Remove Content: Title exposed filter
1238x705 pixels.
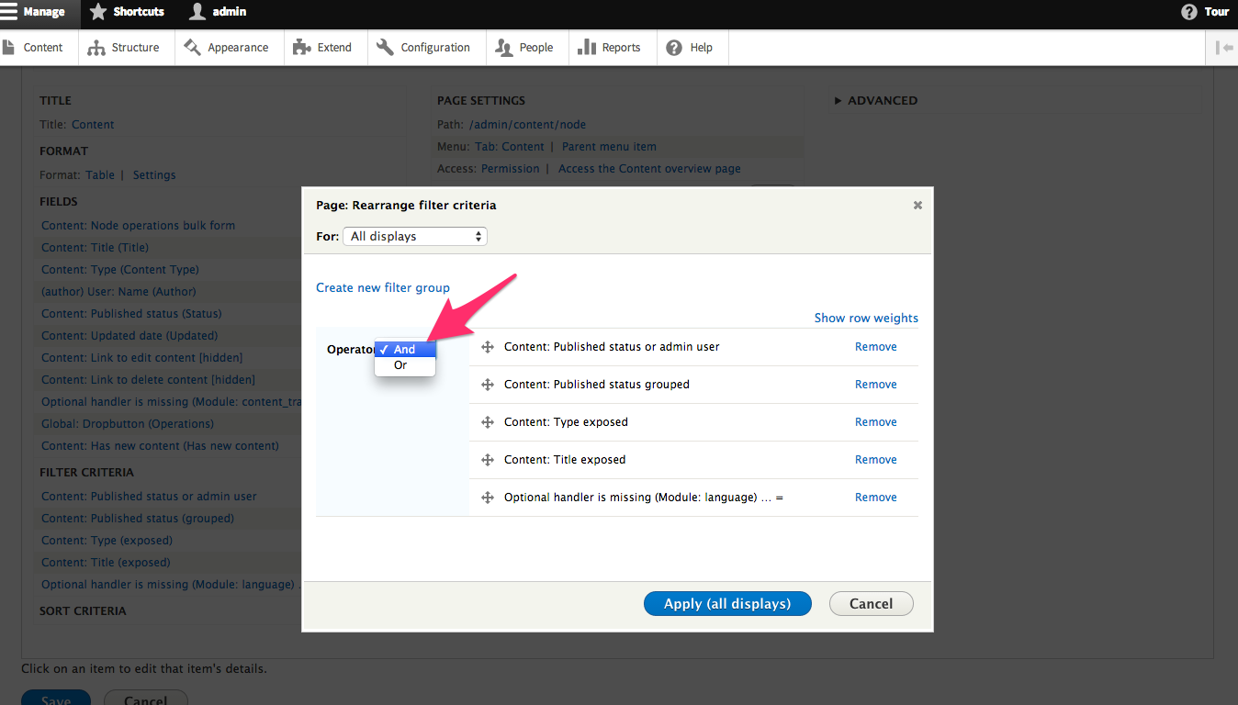pos(876,460)
